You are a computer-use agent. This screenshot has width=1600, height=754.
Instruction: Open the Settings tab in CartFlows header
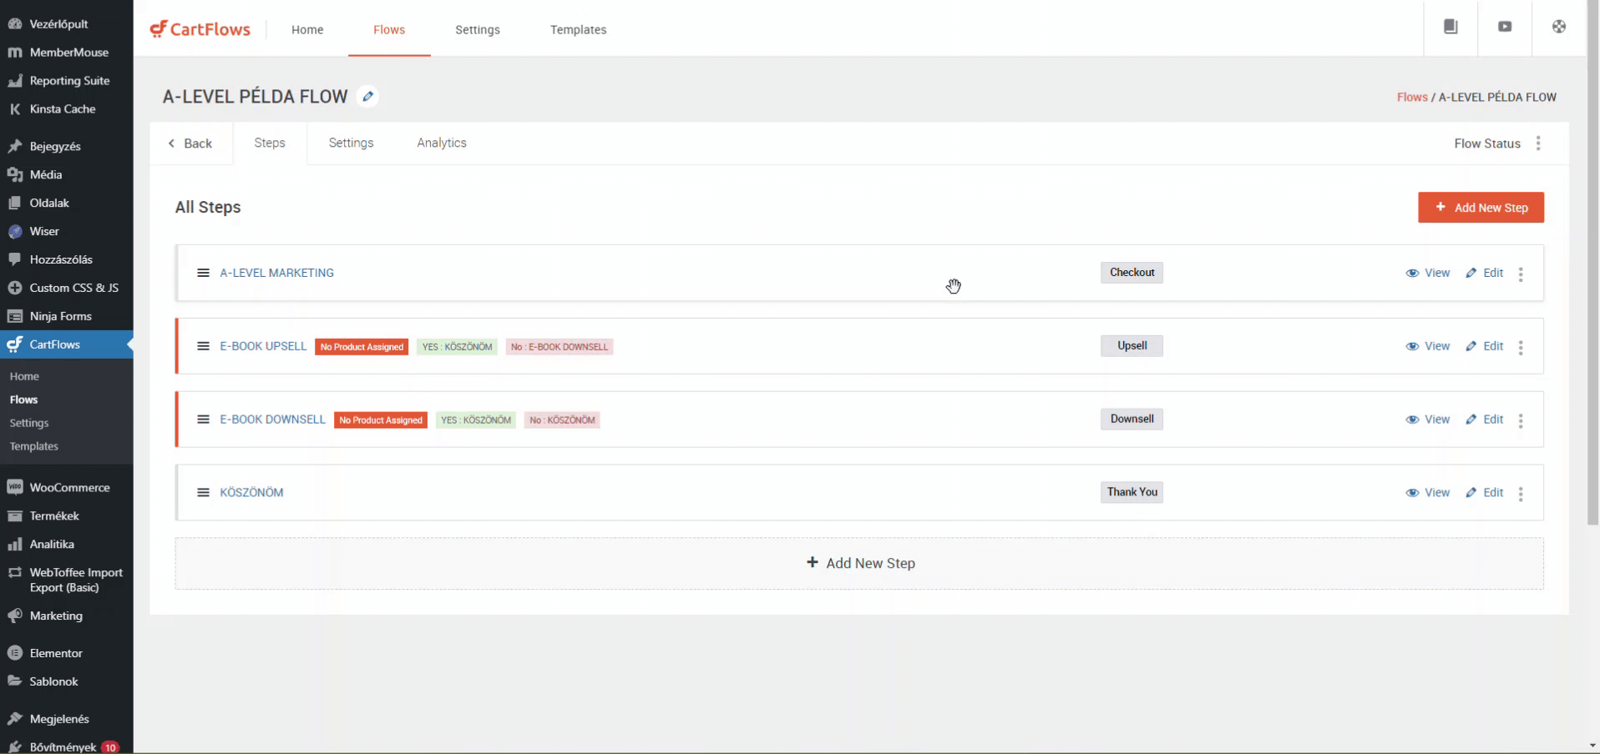coord(478,29)
